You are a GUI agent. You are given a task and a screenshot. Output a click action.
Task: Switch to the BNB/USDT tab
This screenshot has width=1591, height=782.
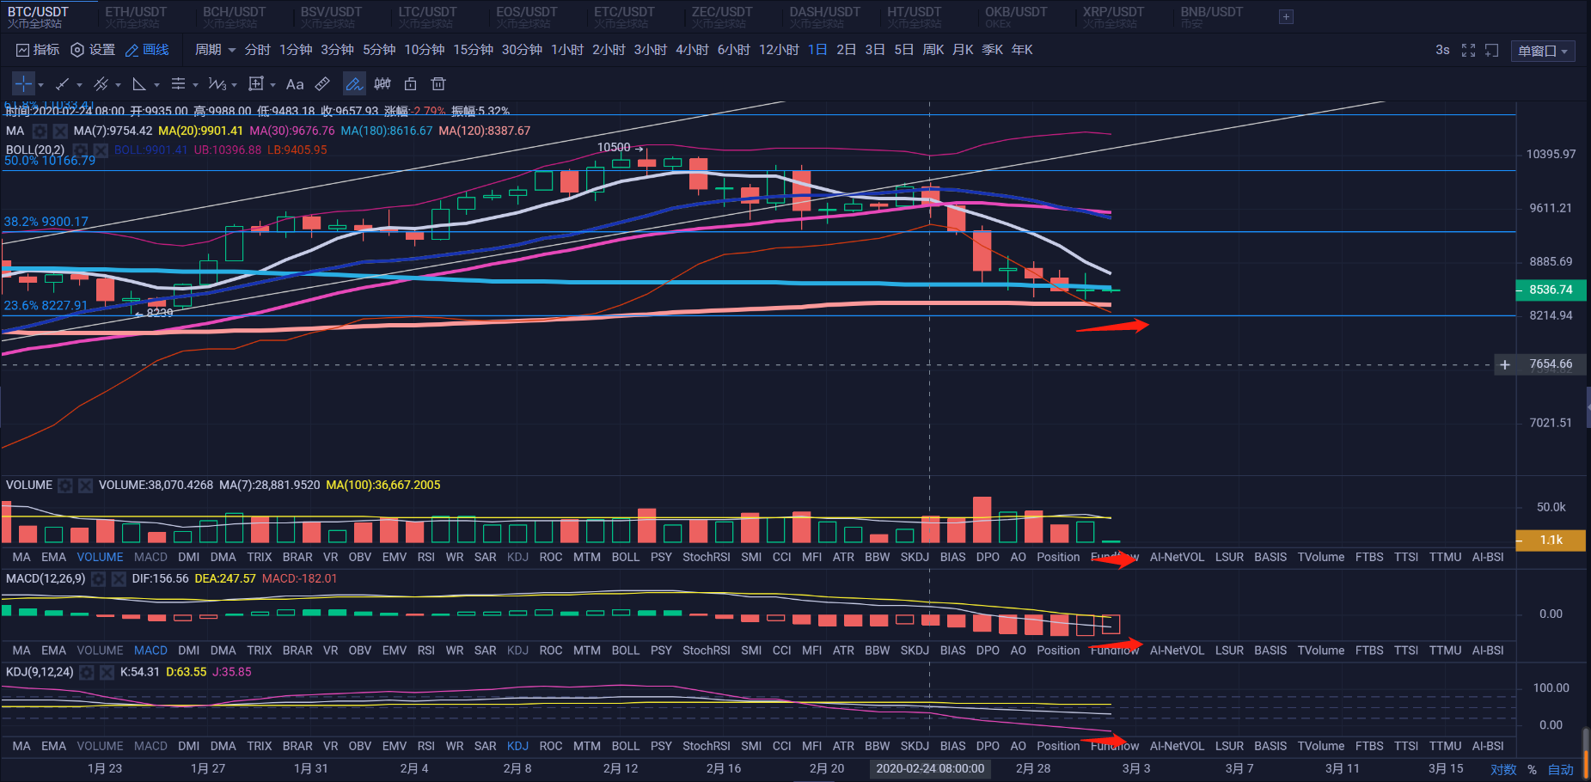pos(1211,16)
